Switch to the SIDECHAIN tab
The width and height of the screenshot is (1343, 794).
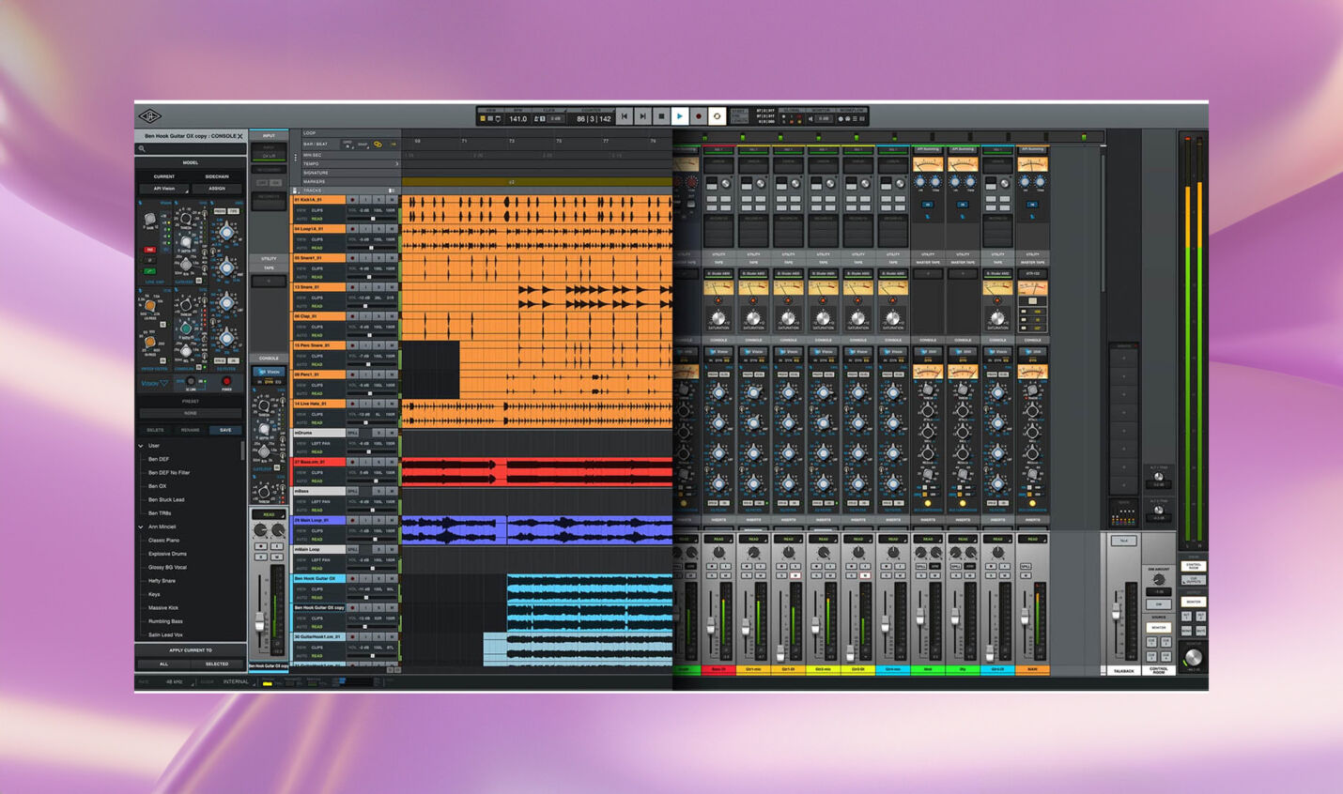(217, 176)
